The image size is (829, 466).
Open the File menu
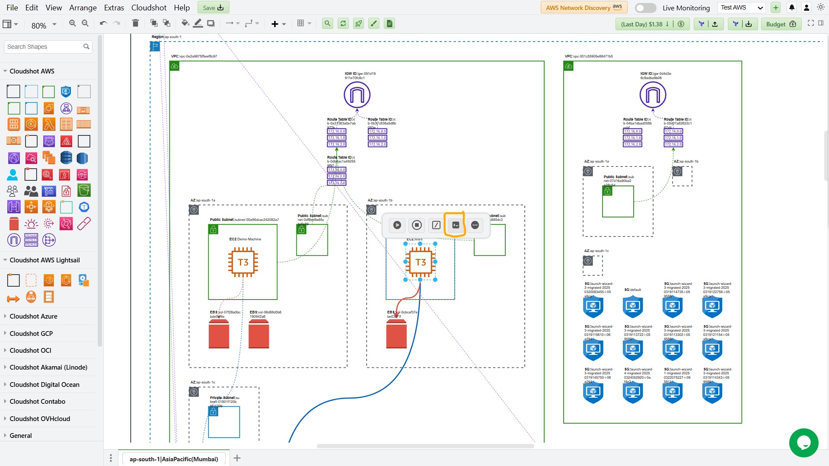(x=12, y=8)
